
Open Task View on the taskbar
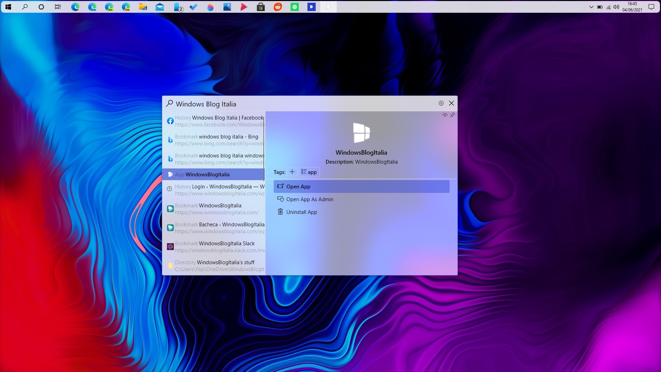point(58,7)
